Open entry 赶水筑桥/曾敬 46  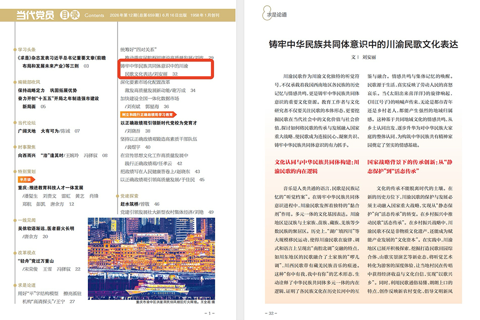140,204
